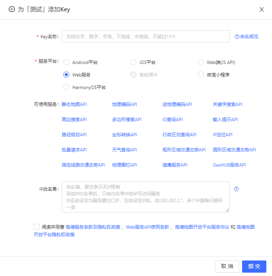
Task: Open the ID查询API link
Action: 172,120
